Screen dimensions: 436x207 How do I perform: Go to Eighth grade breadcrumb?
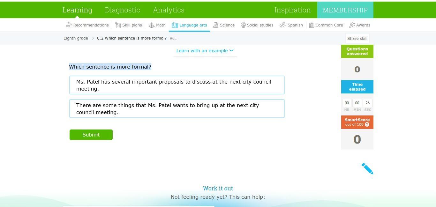(76, 38)
